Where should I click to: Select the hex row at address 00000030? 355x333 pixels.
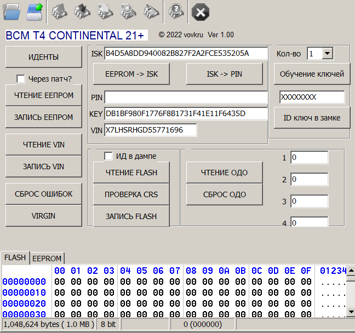(x=173, y=313)
